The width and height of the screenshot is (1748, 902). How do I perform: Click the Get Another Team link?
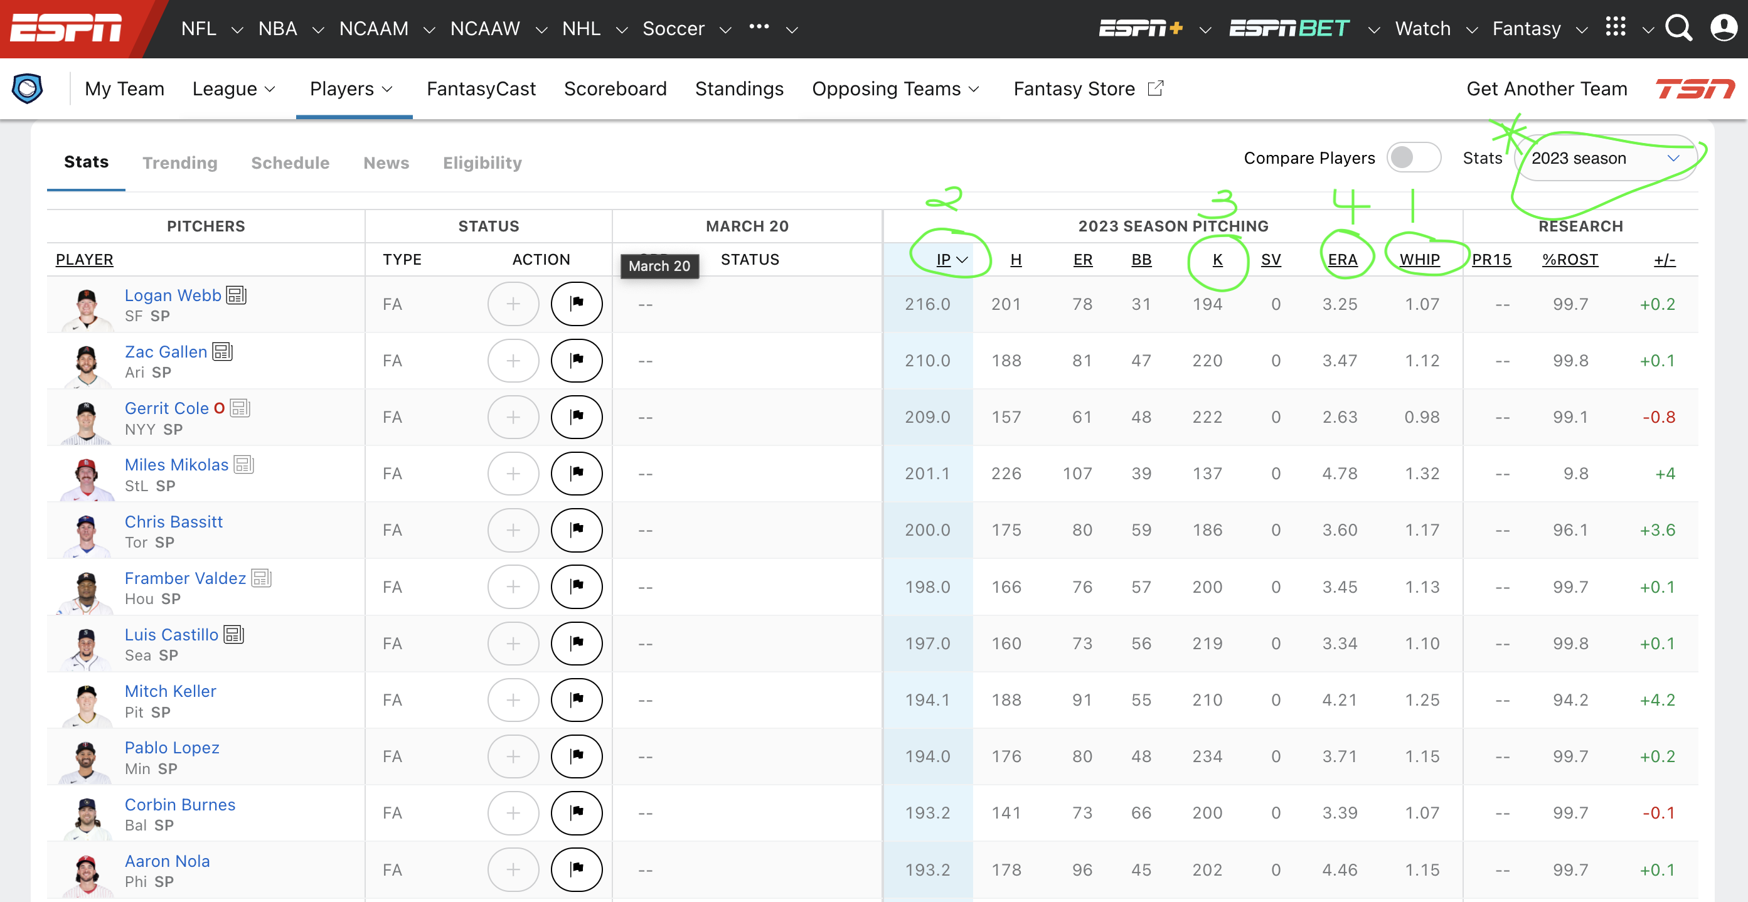pyautogui.click(x=1546, y=89)
